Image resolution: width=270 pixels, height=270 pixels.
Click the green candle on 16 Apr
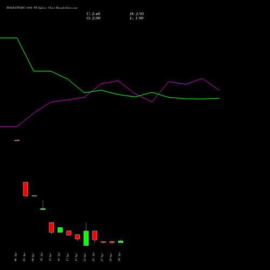[60, 230]
